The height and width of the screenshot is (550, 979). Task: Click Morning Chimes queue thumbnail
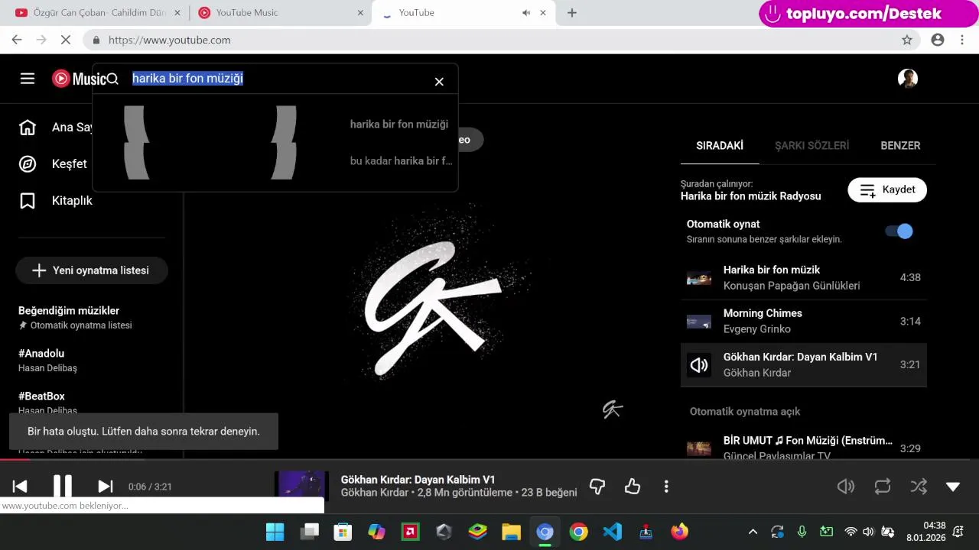(x=699, y=321)
